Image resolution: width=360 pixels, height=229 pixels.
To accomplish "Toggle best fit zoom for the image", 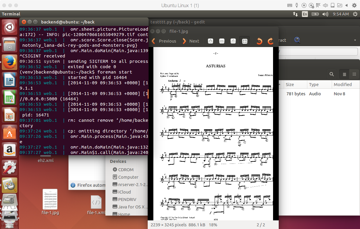I will tap(244, 41).
